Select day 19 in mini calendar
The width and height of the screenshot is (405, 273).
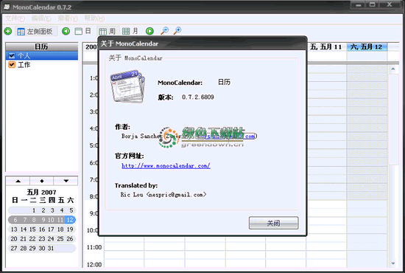tap(70, 229)
